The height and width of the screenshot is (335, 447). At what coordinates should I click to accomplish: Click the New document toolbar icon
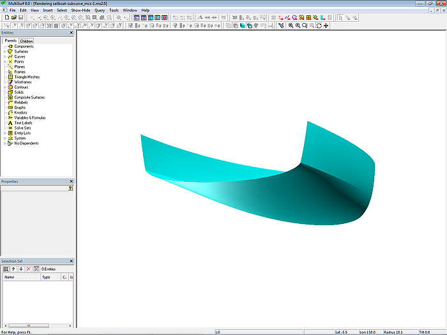click(x=6, y=18)
